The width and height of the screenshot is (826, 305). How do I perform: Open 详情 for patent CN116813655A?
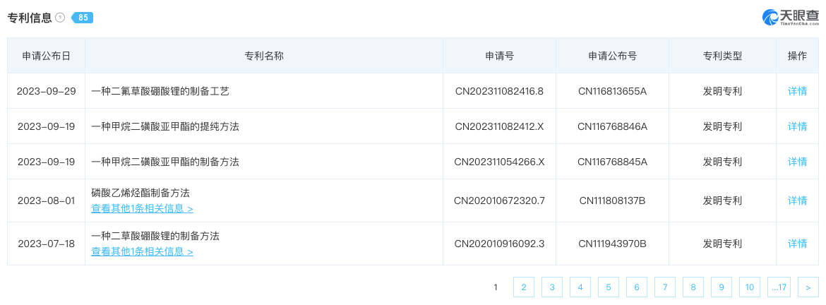click(x=797, y=91)
